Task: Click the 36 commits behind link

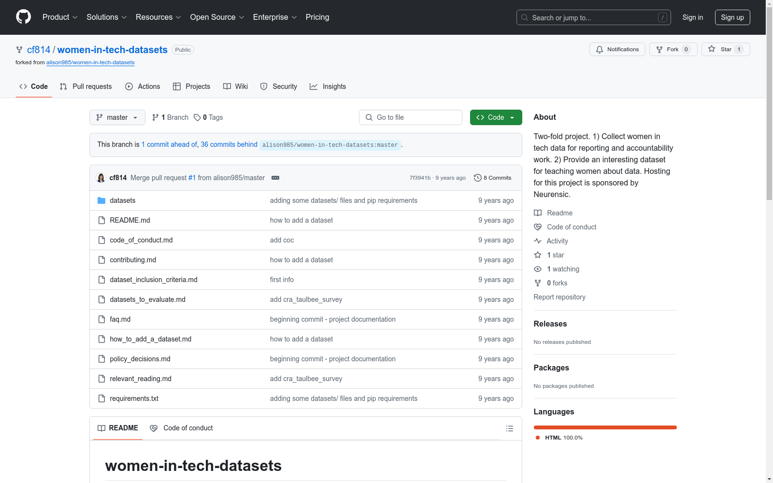Action: click(229, 144)
